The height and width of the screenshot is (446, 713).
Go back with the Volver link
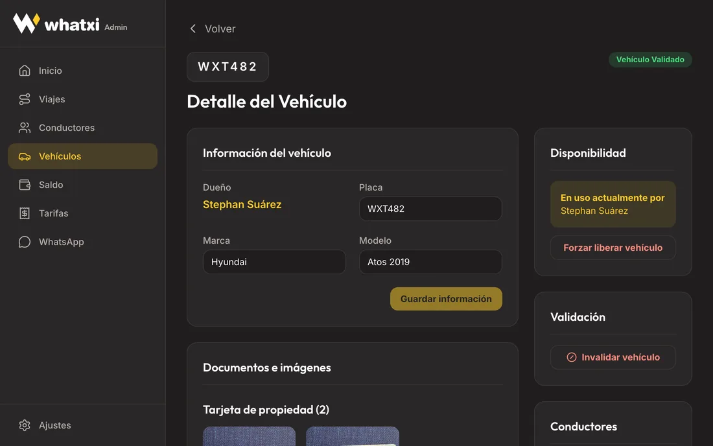point(213,29)
